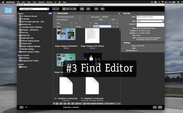Image resolution: width=183 pixels, height=113 pixels.
Task: Select the (Roger Hodgson) RIPark98.ai thumbnail
Action: 66,34
